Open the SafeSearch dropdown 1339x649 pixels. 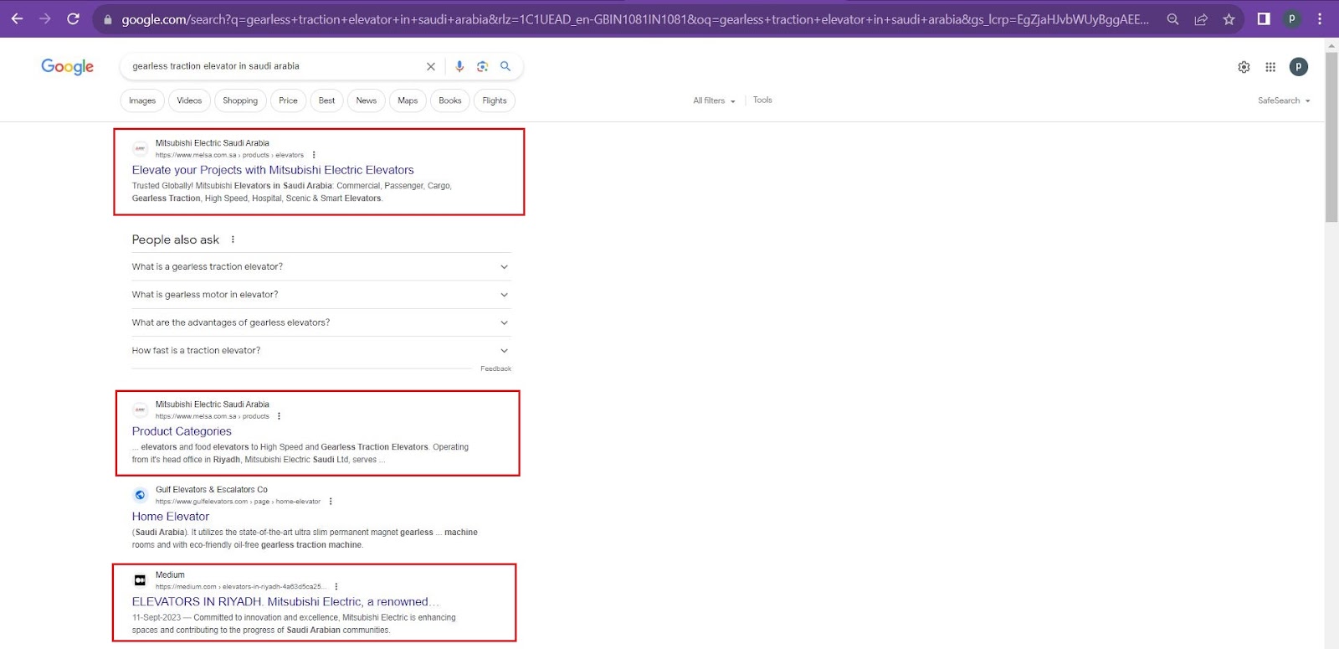[1284, 100]
